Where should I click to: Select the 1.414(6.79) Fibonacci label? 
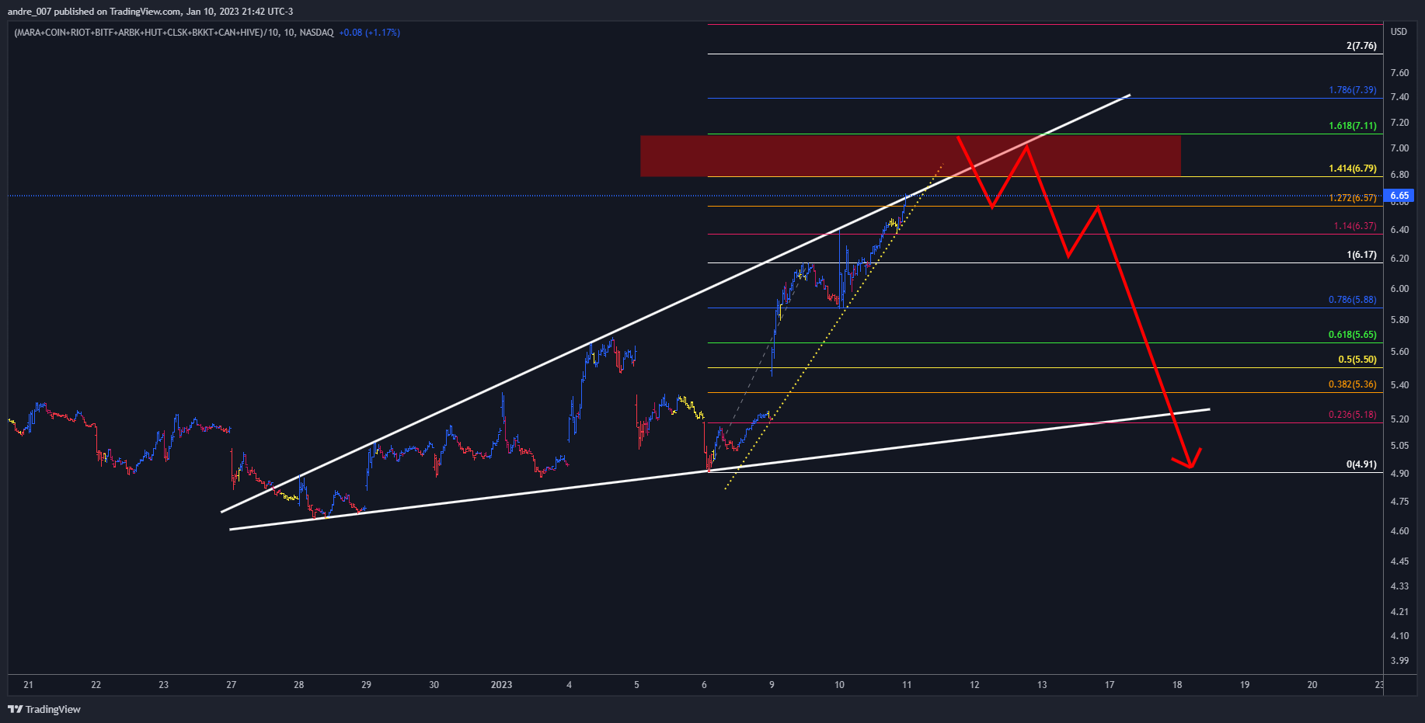pos(1352,169)
